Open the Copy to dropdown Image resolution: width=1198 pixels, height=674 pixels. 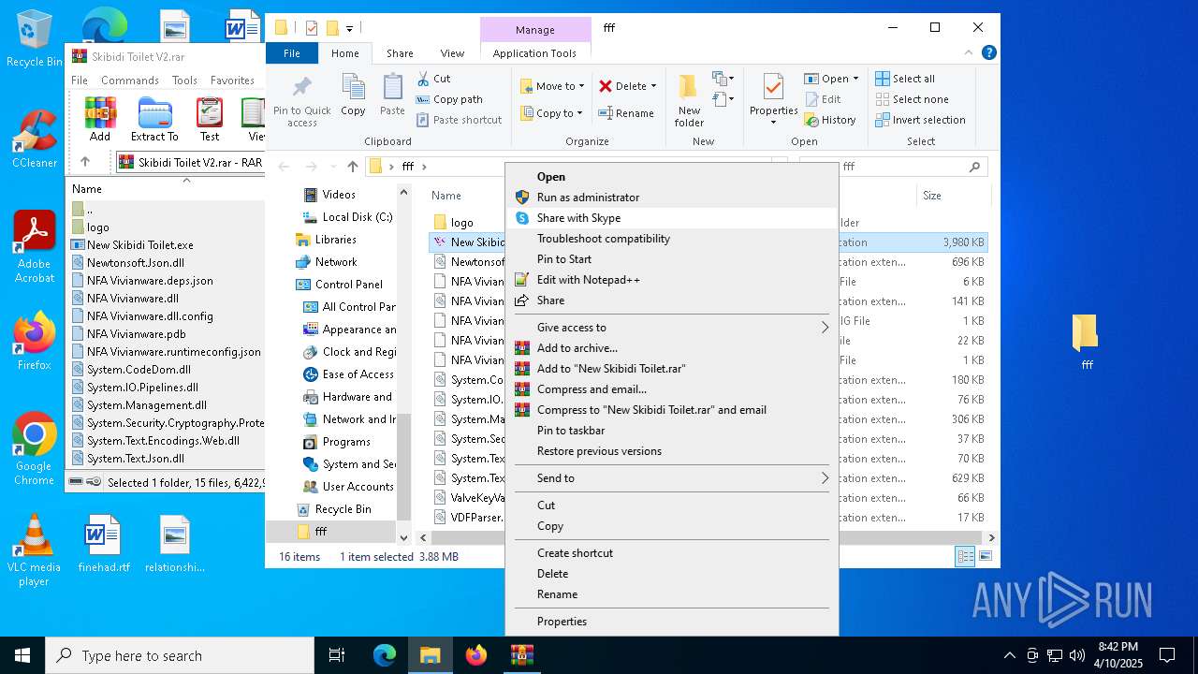[x=552, y=113]
